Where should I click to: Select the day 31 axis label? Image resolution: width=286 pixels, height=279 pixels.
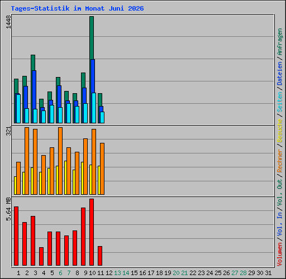point(268,273)
